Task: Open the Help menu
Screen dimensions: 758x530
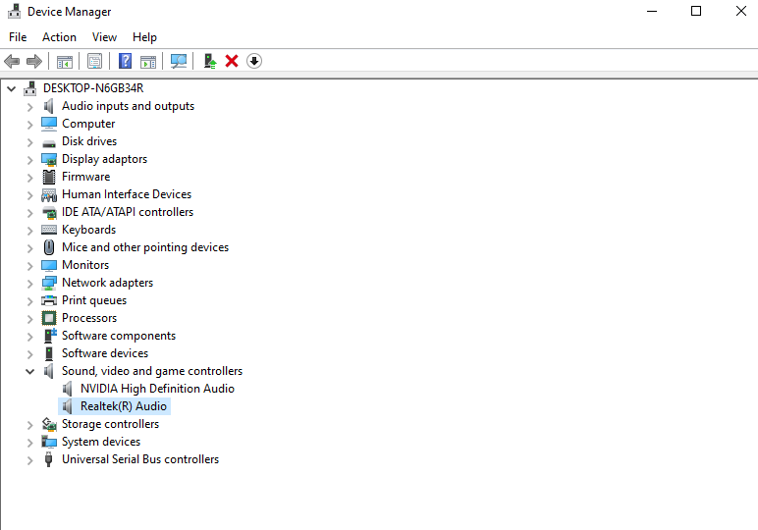Action: pos(144,37)
